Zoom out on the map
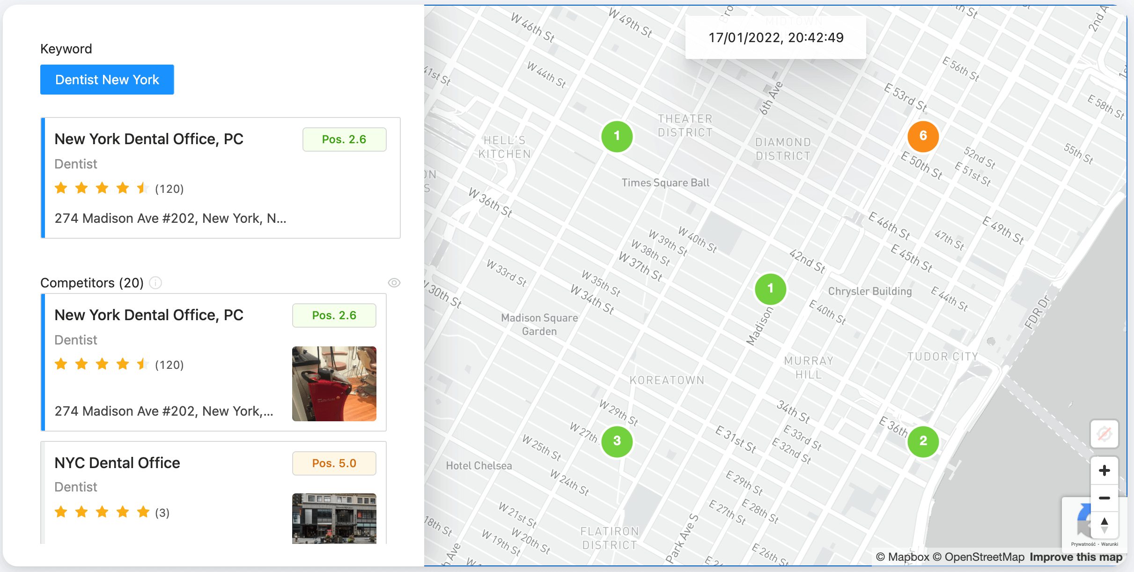 pos(1105,498)
